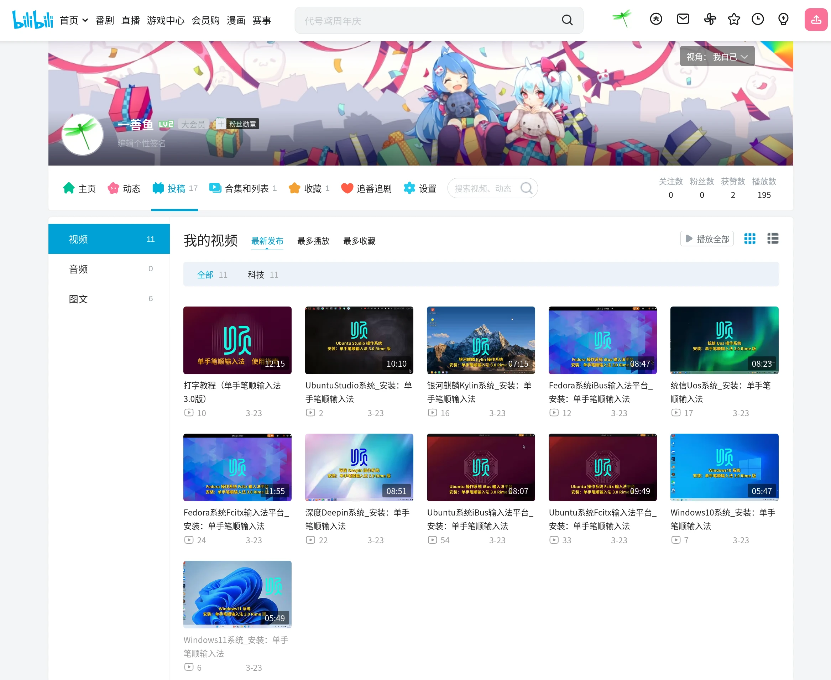Open 赛事 in top navigation
This screenshot has width=831, height=680.
click(x=262, y=20)
